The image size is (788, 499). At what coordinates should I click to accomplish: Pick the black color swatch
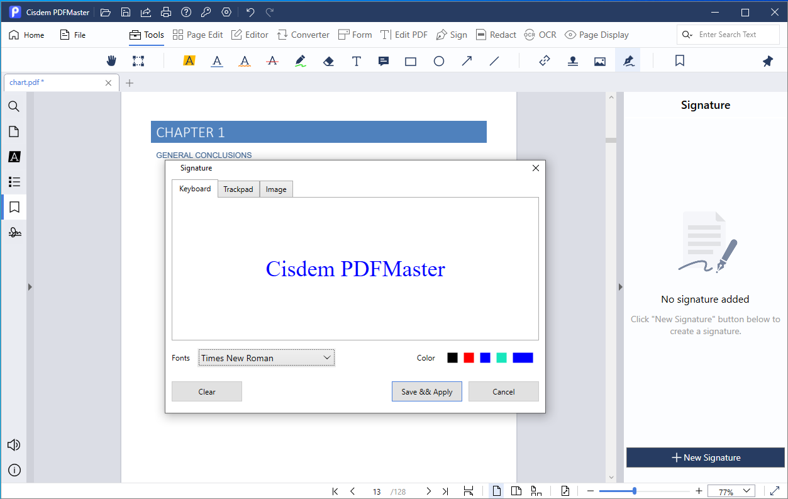452,357
